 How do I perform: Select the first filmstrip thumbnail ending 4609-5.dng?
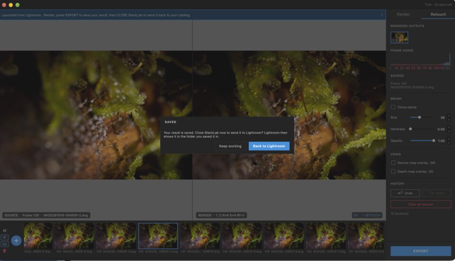(x=38, y=236)
